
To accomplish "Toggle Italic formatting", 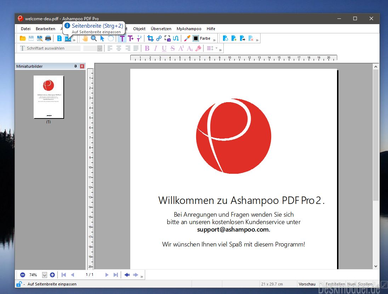I will click(156, 48).
